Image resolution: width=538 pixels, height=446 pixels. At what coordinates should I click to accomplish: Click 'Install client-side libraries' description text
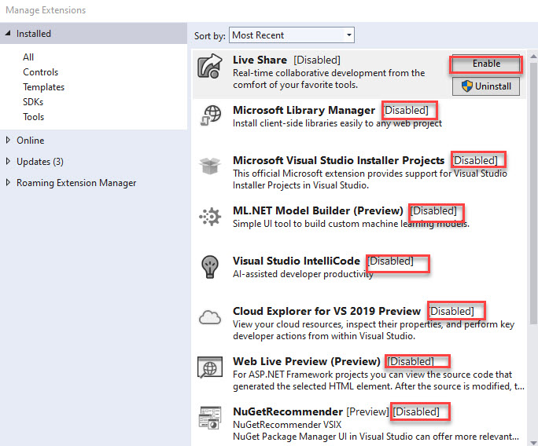(337, 123)
